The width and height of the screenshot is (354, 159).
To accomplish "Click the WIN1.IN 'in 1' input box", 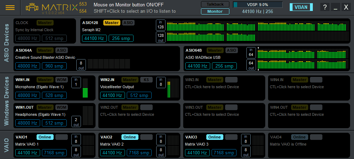I will [x=76, y=82].
